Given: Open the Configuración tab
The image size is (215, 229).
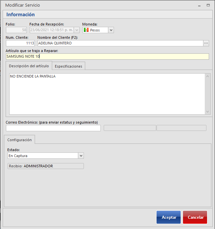Looking at the screenshot, I should point(19,140).
